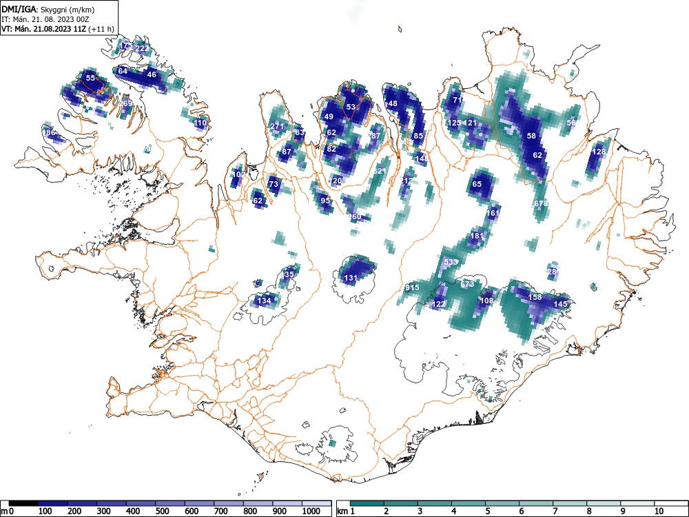The width and height of the screenshot is (689, 517).
Task: Choose the 5 km teal legend swatch
Action: pos(502,503)
